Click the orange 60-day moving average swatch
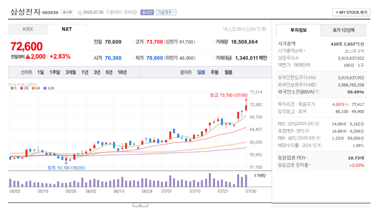Screen dimensions: 381x208 tap(33, 88)
